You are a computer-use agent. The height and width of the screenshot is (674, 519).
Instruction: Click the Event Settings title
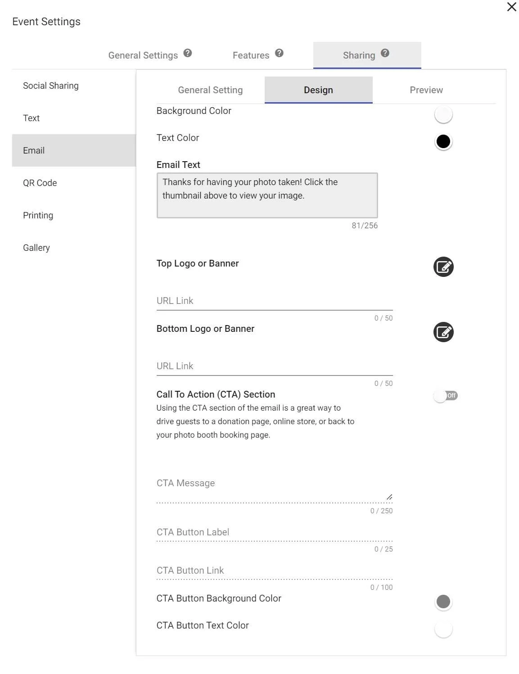46,22
